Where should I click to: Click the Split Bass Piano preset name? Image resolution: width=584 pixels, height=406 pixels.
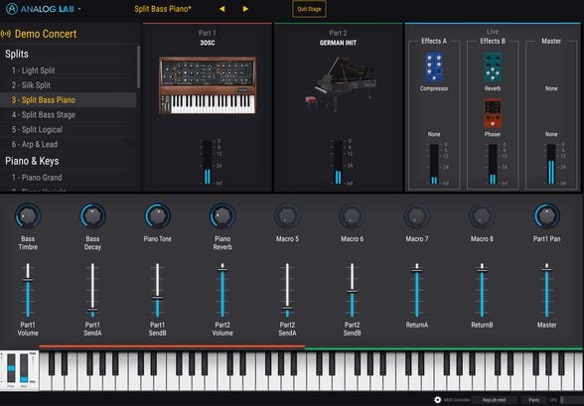tap(163, 9)
